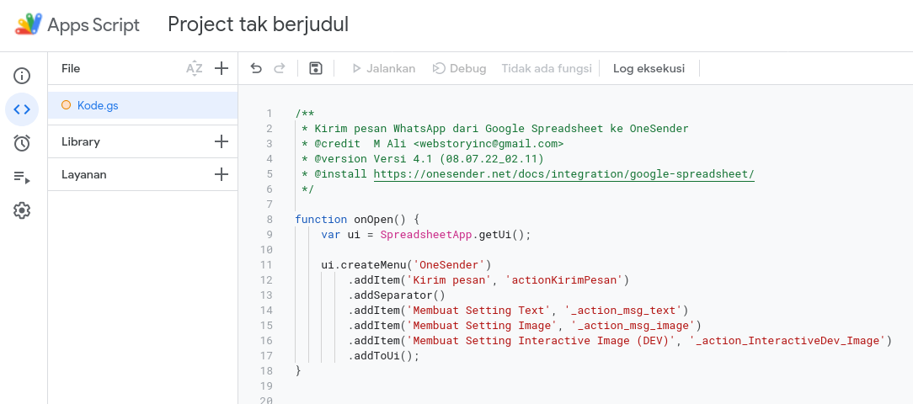
Task: Open the Triggers alarm clock icon
Action: coord(22,143)
